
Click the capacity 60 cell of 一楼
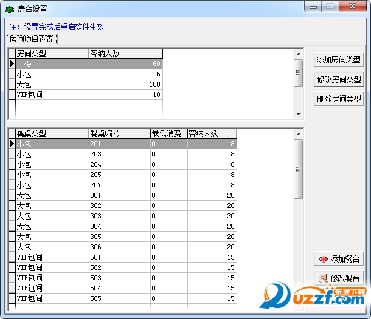[x=126, y=64]
